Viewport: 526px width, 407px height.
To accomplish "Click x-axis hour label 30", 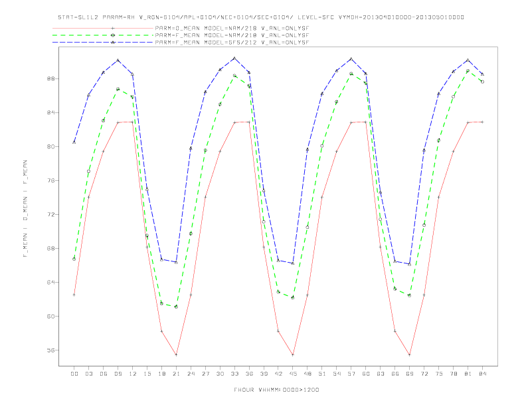I will pos(220,374).
